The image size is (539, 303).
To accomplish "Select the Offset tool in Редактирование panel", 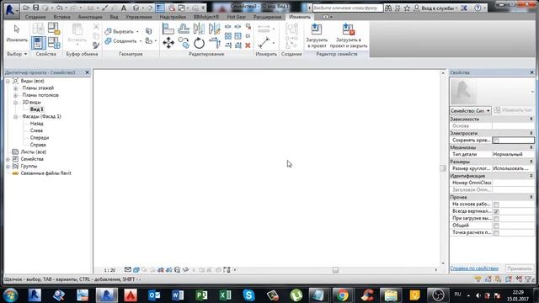I will pos(184,29).
